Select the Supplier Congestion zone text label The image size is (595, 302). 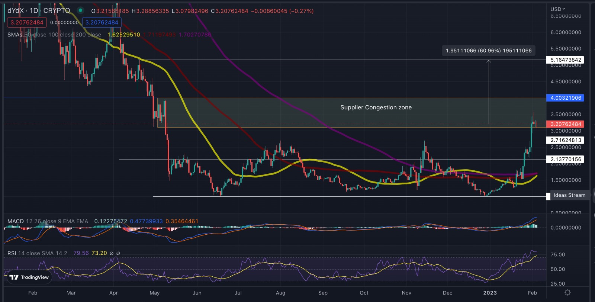pos(376,107)
